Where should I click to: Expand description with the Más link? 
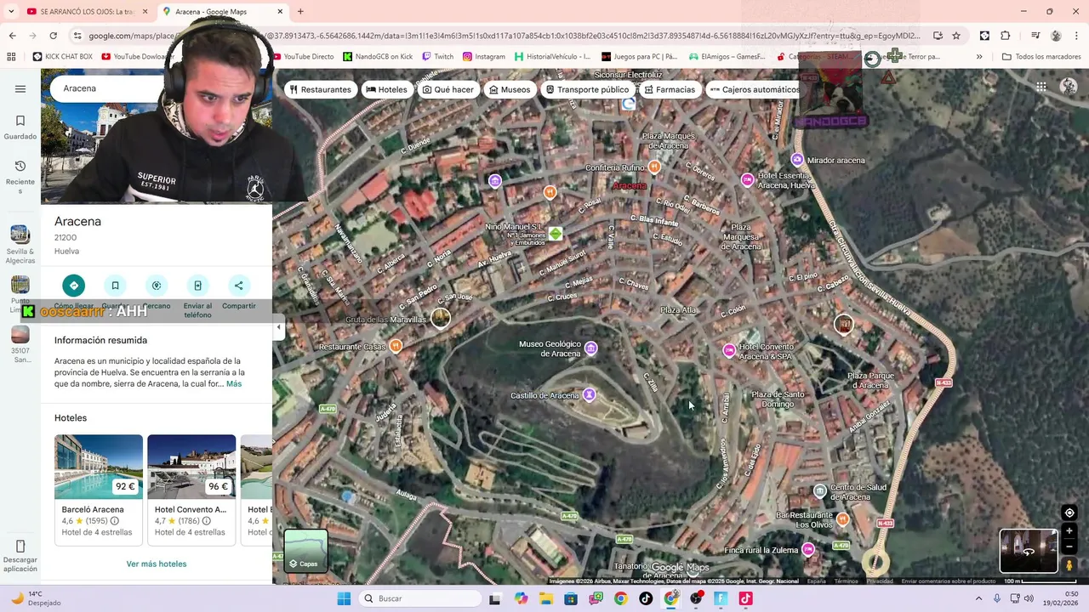point(234,384)
